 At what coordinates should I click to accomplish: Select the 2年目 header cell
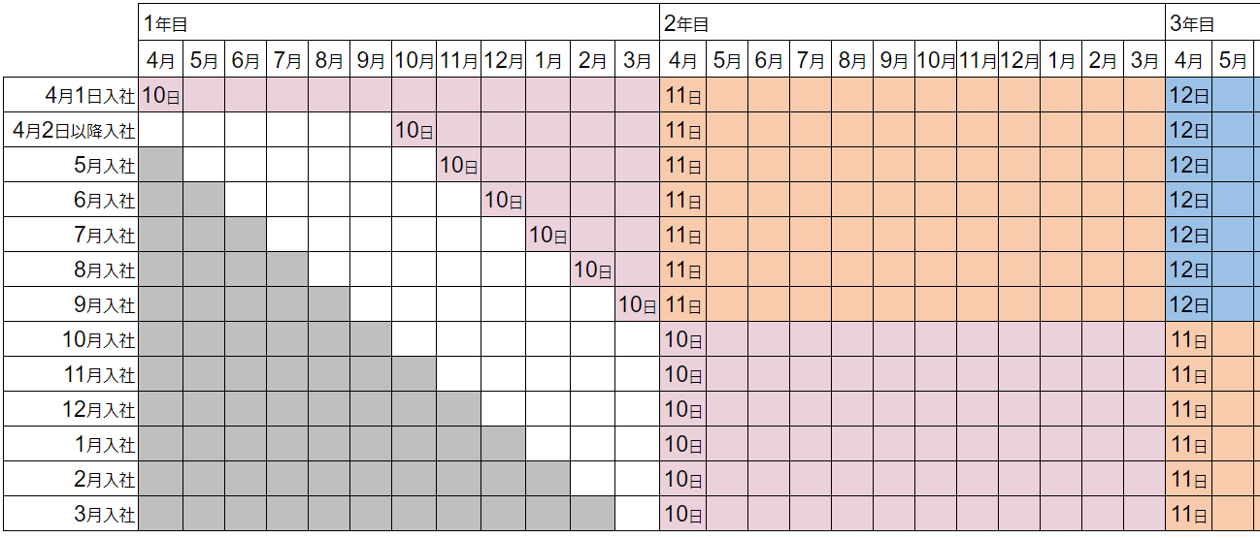click(912, 24)
